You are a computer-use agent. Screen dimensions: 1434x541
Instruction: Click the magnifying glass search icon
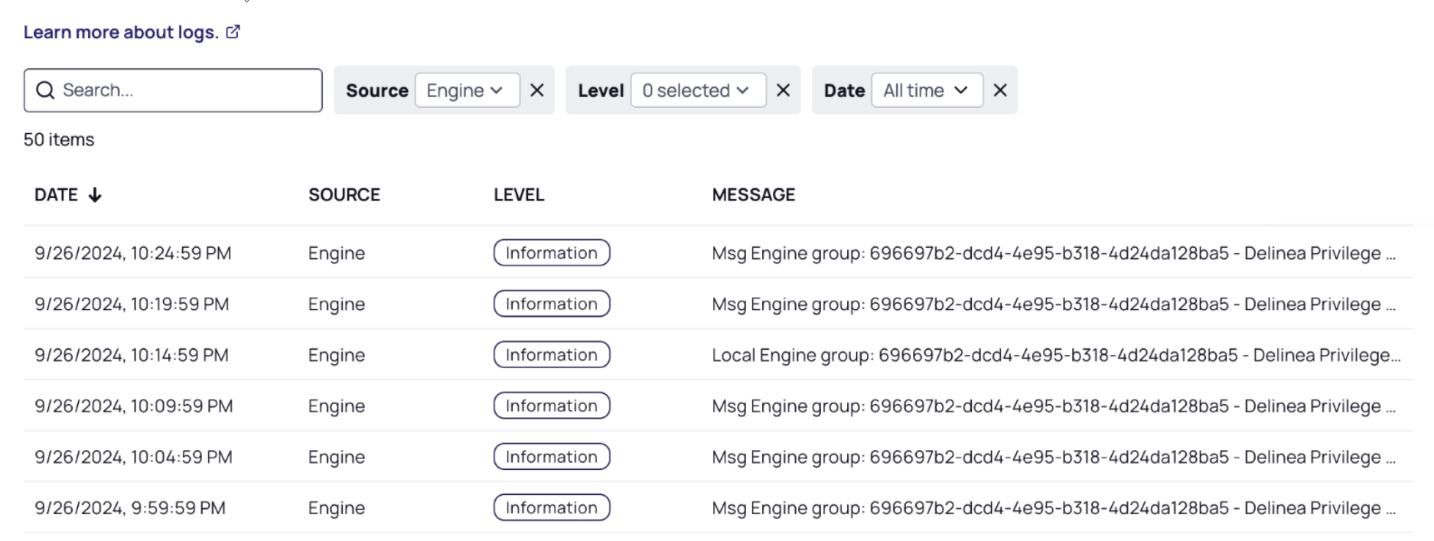point(45,90)
